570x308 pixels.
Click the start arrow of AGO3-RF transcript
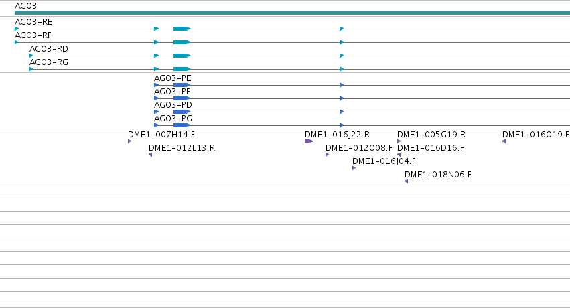click(x=17, y=42)
